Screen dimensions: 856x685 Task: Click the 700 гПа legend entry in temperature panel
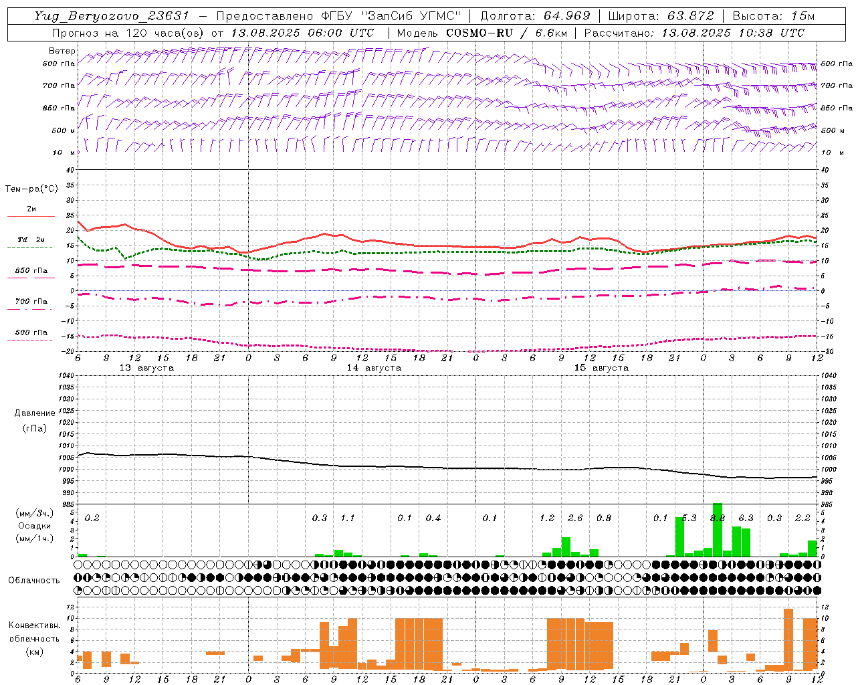tap(31, 301)
